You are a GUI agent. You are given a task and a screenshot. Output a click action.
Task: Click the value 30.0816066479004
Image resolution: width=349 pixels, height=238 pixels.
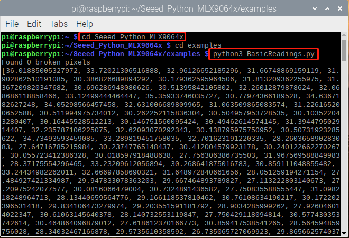[x=107, y=189]
